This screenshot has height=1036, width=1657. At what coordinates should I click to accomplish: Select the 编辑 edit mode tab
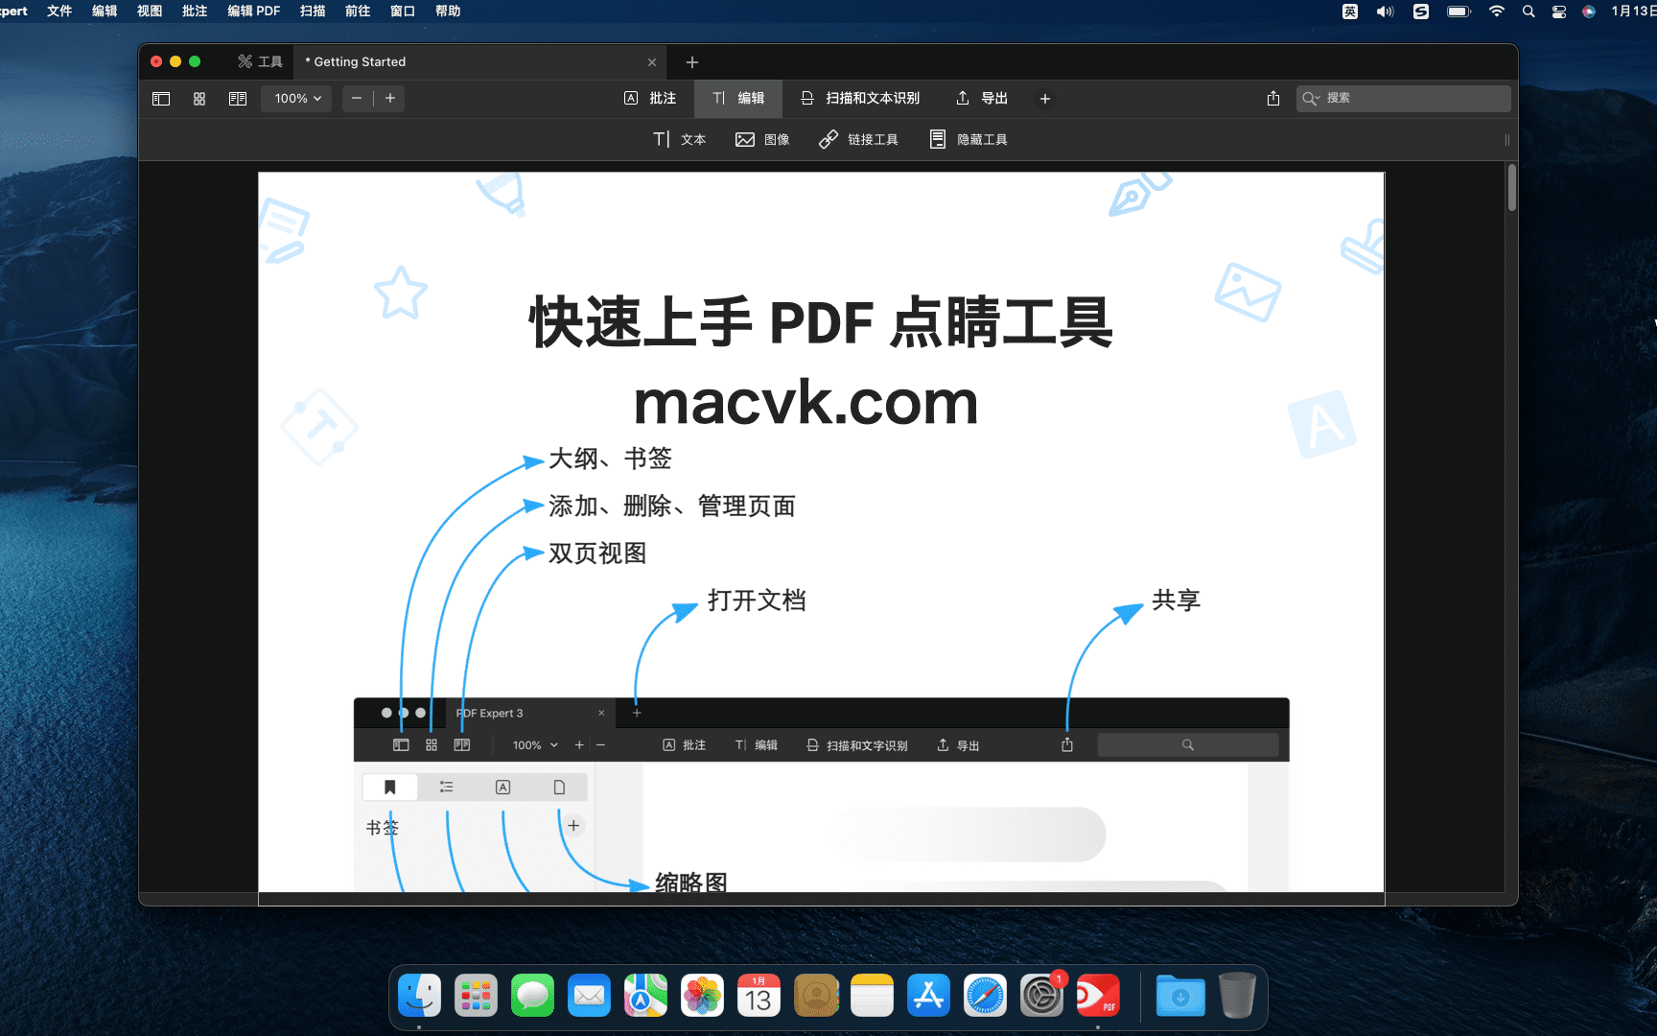(738, 99)
